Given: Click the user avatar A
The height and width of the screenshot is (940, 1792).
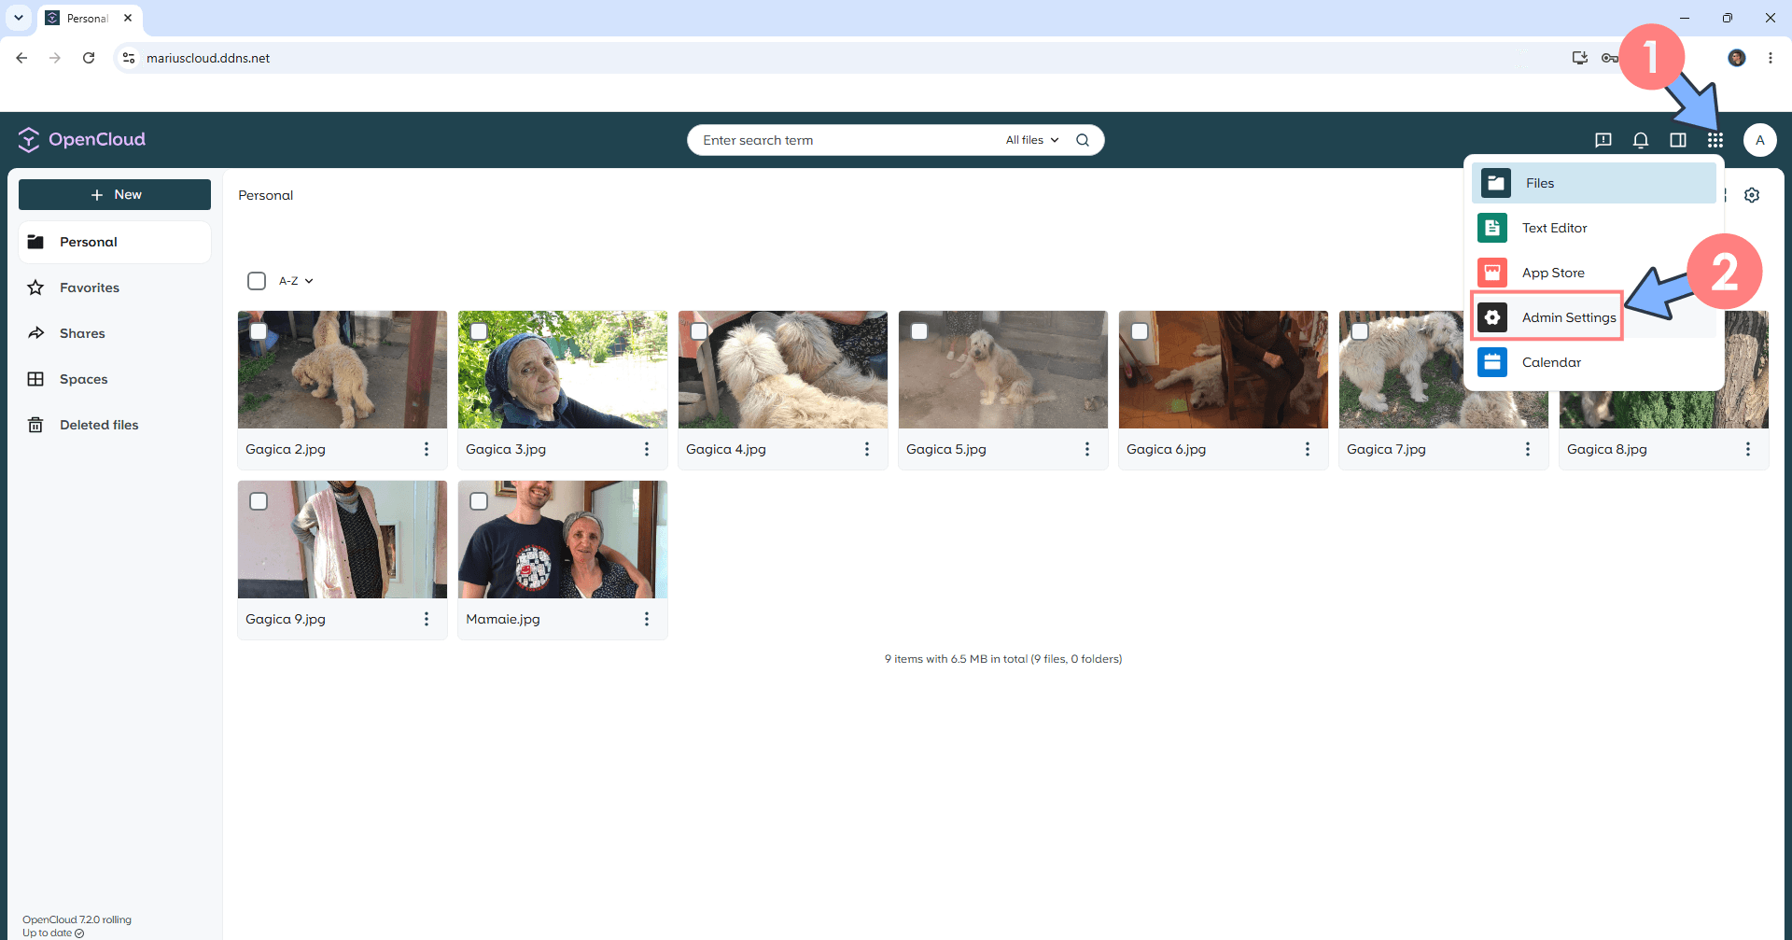Looking at the screenshot, I should click(1759, 140).
